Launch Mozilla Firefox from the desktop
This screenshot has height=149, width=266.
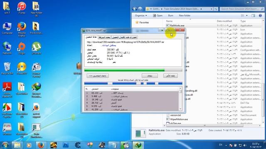(x=22, y=29)
